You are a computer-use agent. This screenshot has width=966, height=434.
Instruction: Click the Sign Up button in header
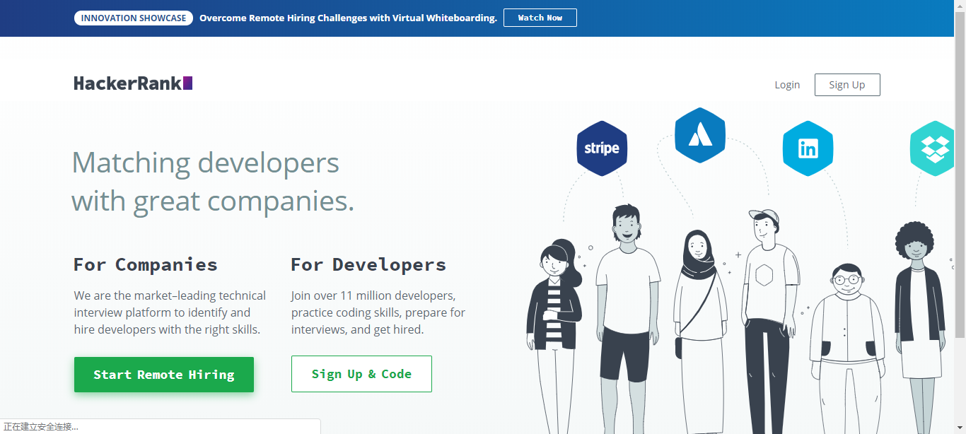click(x=847, y=85)
